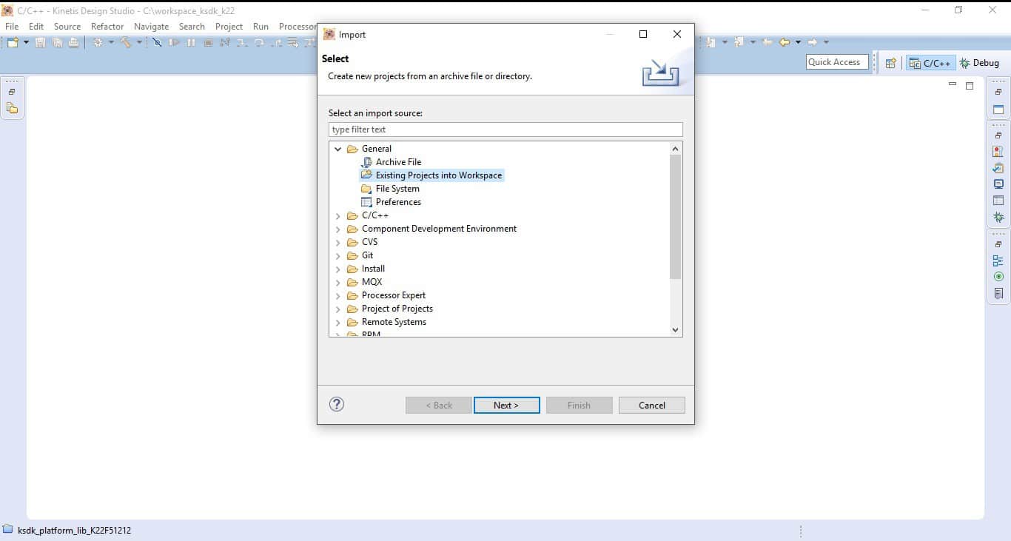Click the New project toolbar icon
1011x541 pixels.
coord(13,43)
